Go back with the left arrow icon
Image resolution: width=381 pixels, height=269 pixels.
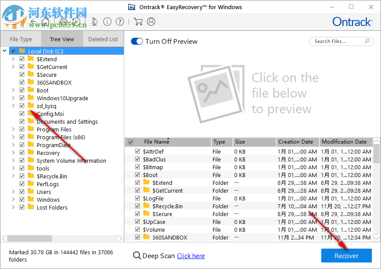click(x=33, y=22)
